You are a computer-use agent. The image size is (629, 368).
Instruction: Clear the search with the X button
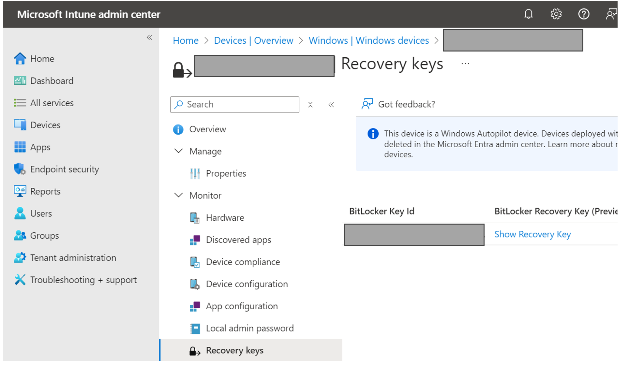coord(310,105)
